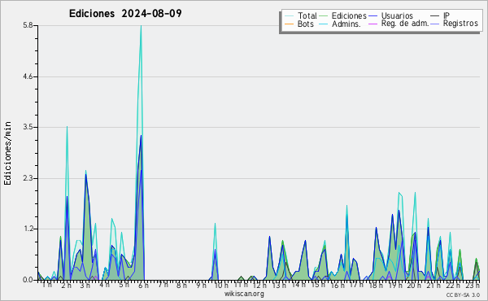The width and height of the screenshot is (488, 301).
Task: Click the 3.5 Total peak at 2 h
Action: tap(67, 127)
